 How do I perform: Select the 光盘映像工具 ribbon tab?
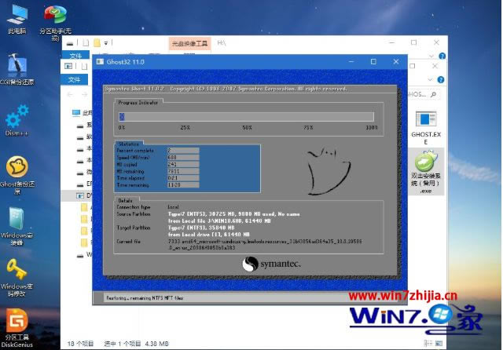(x=189, y=43)
